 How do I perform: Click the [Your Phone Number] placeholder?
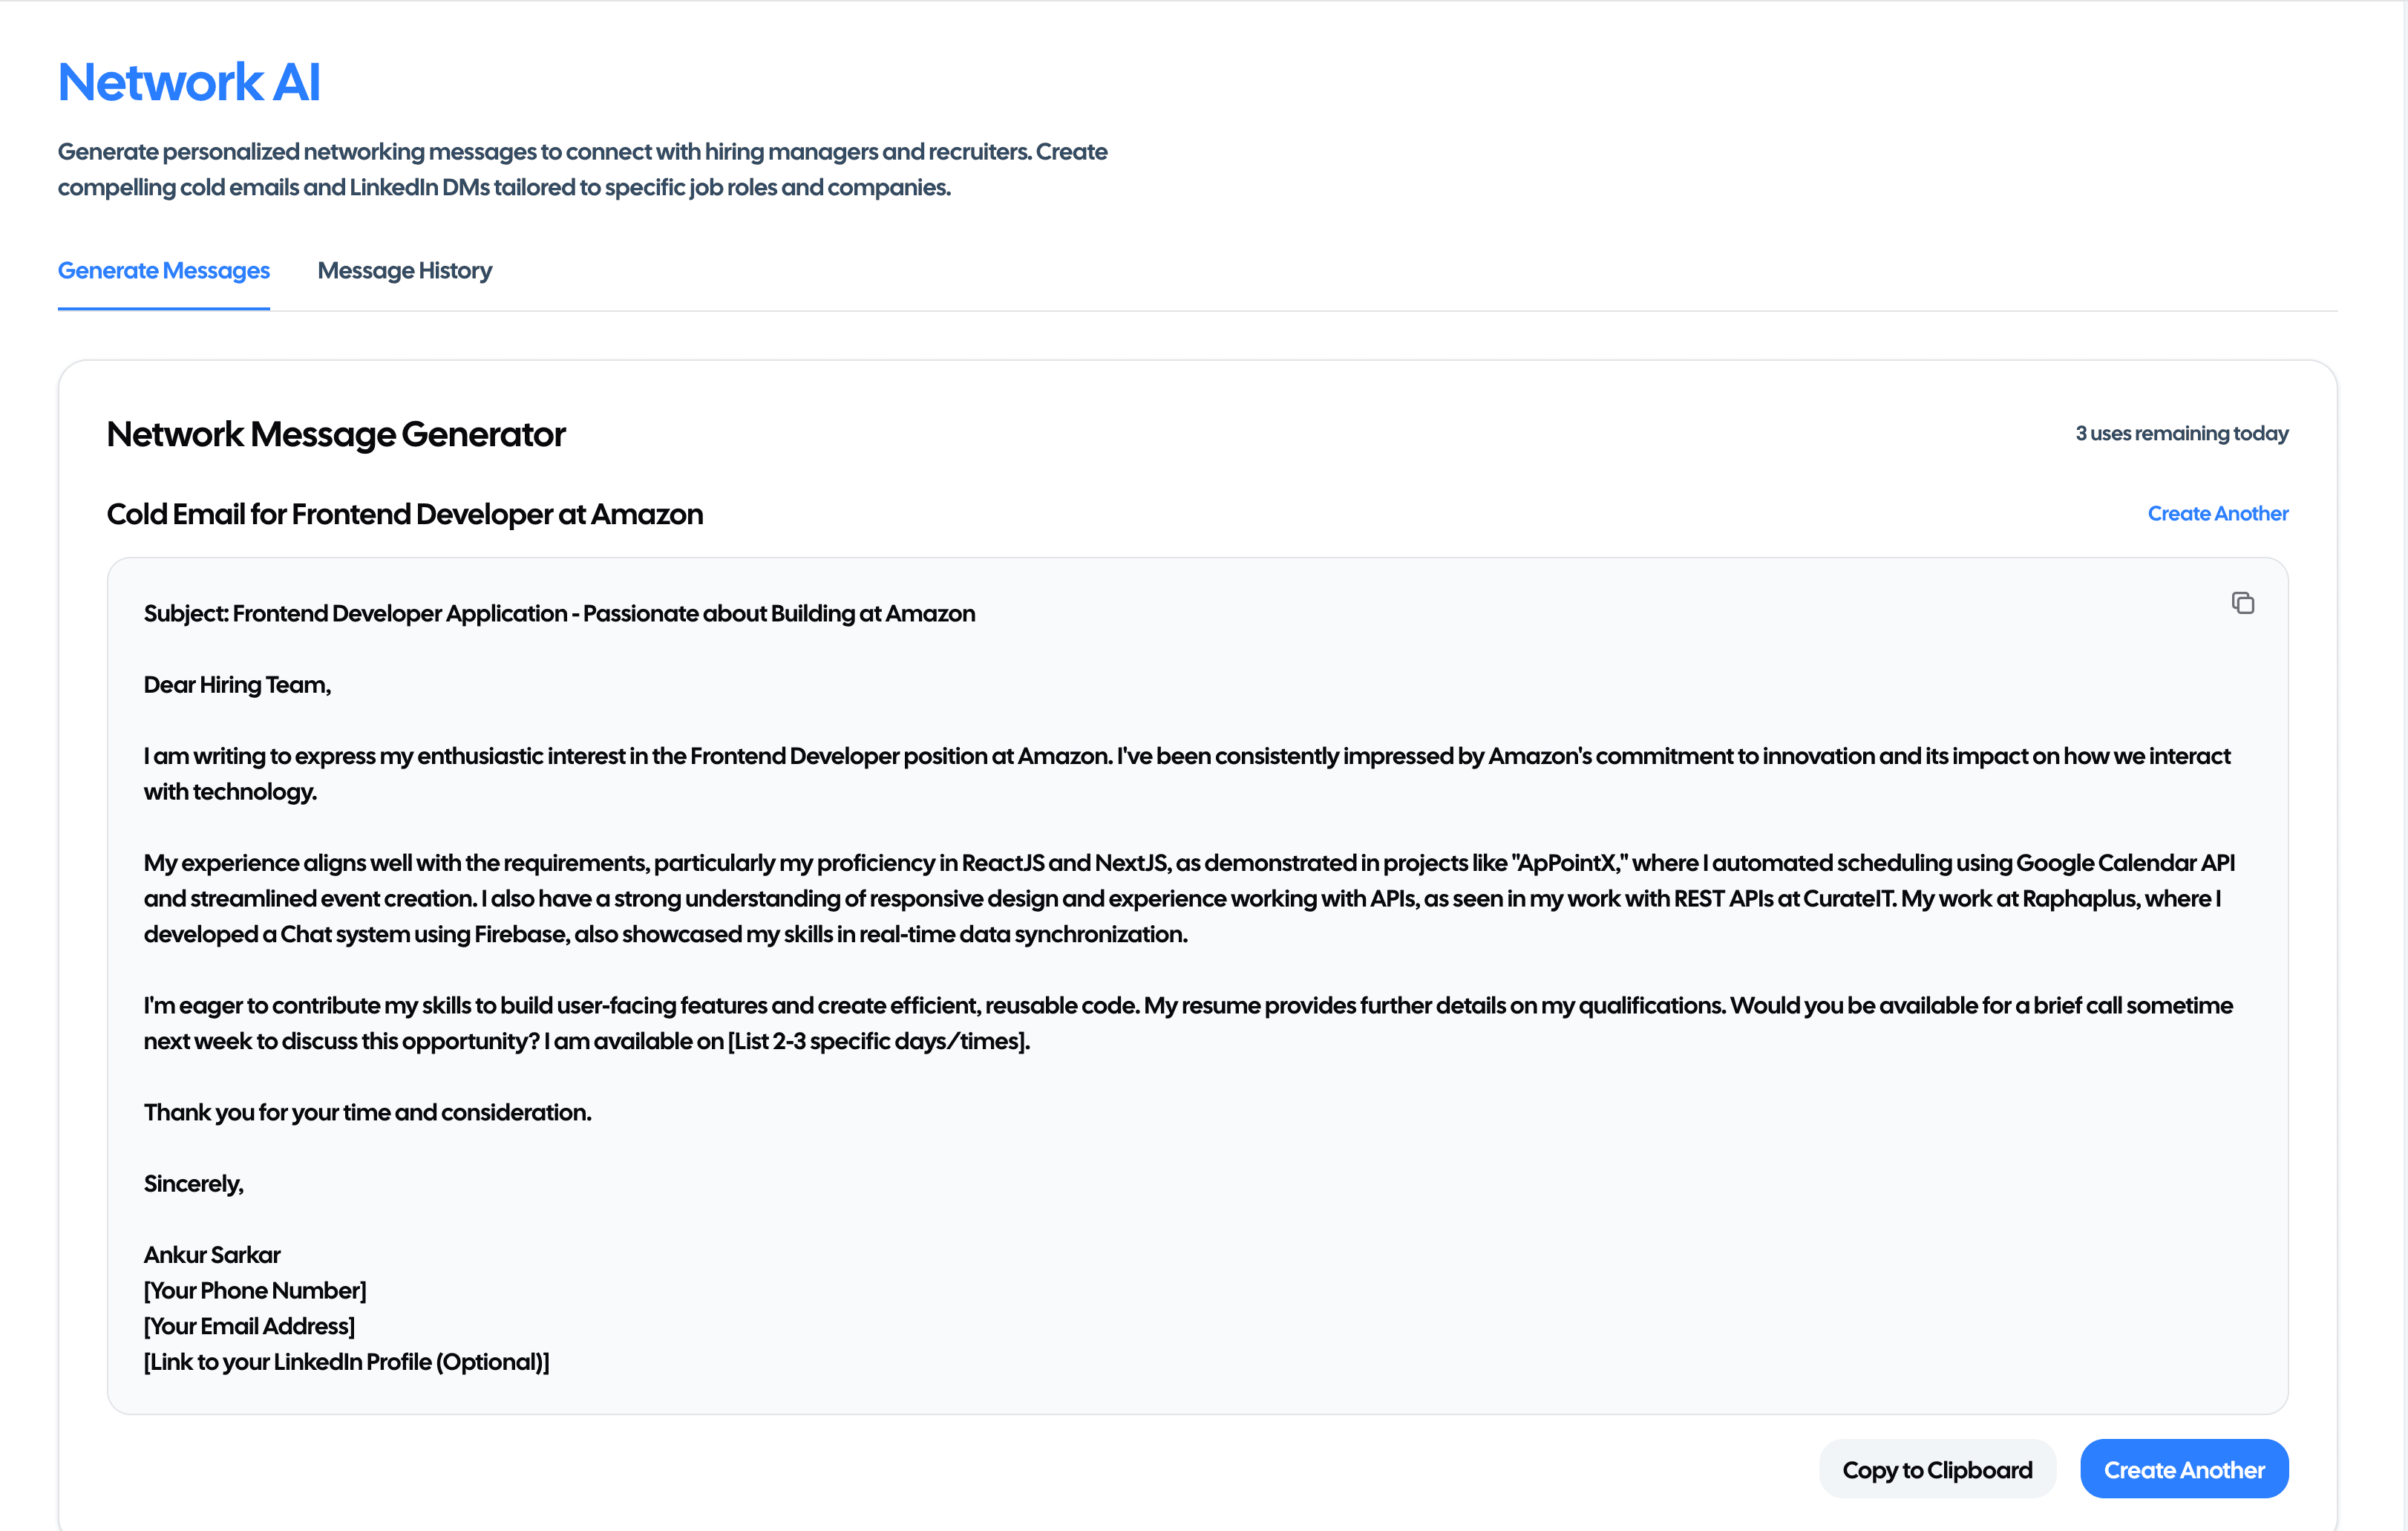point(255,1290)
